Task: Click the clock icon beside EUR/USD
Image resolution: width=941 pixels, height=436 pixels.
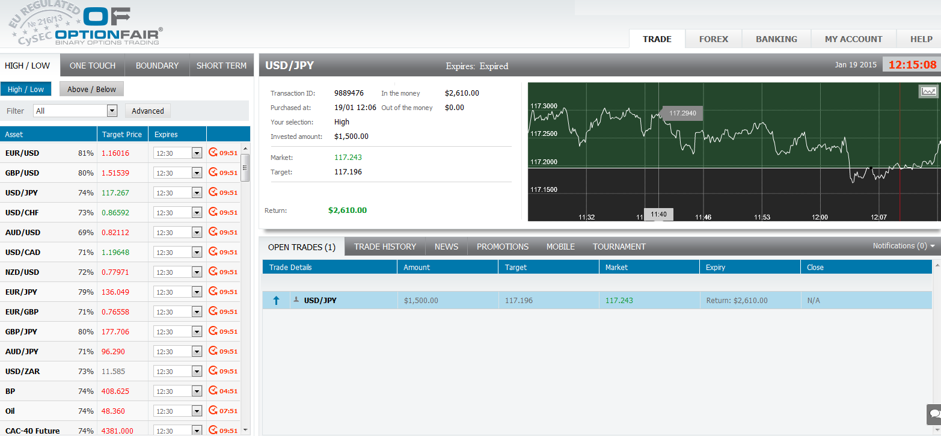Action: 212,153
